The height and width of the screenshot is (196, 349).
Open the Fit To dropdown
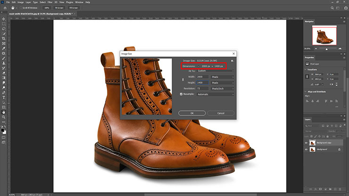coord(216,71)
